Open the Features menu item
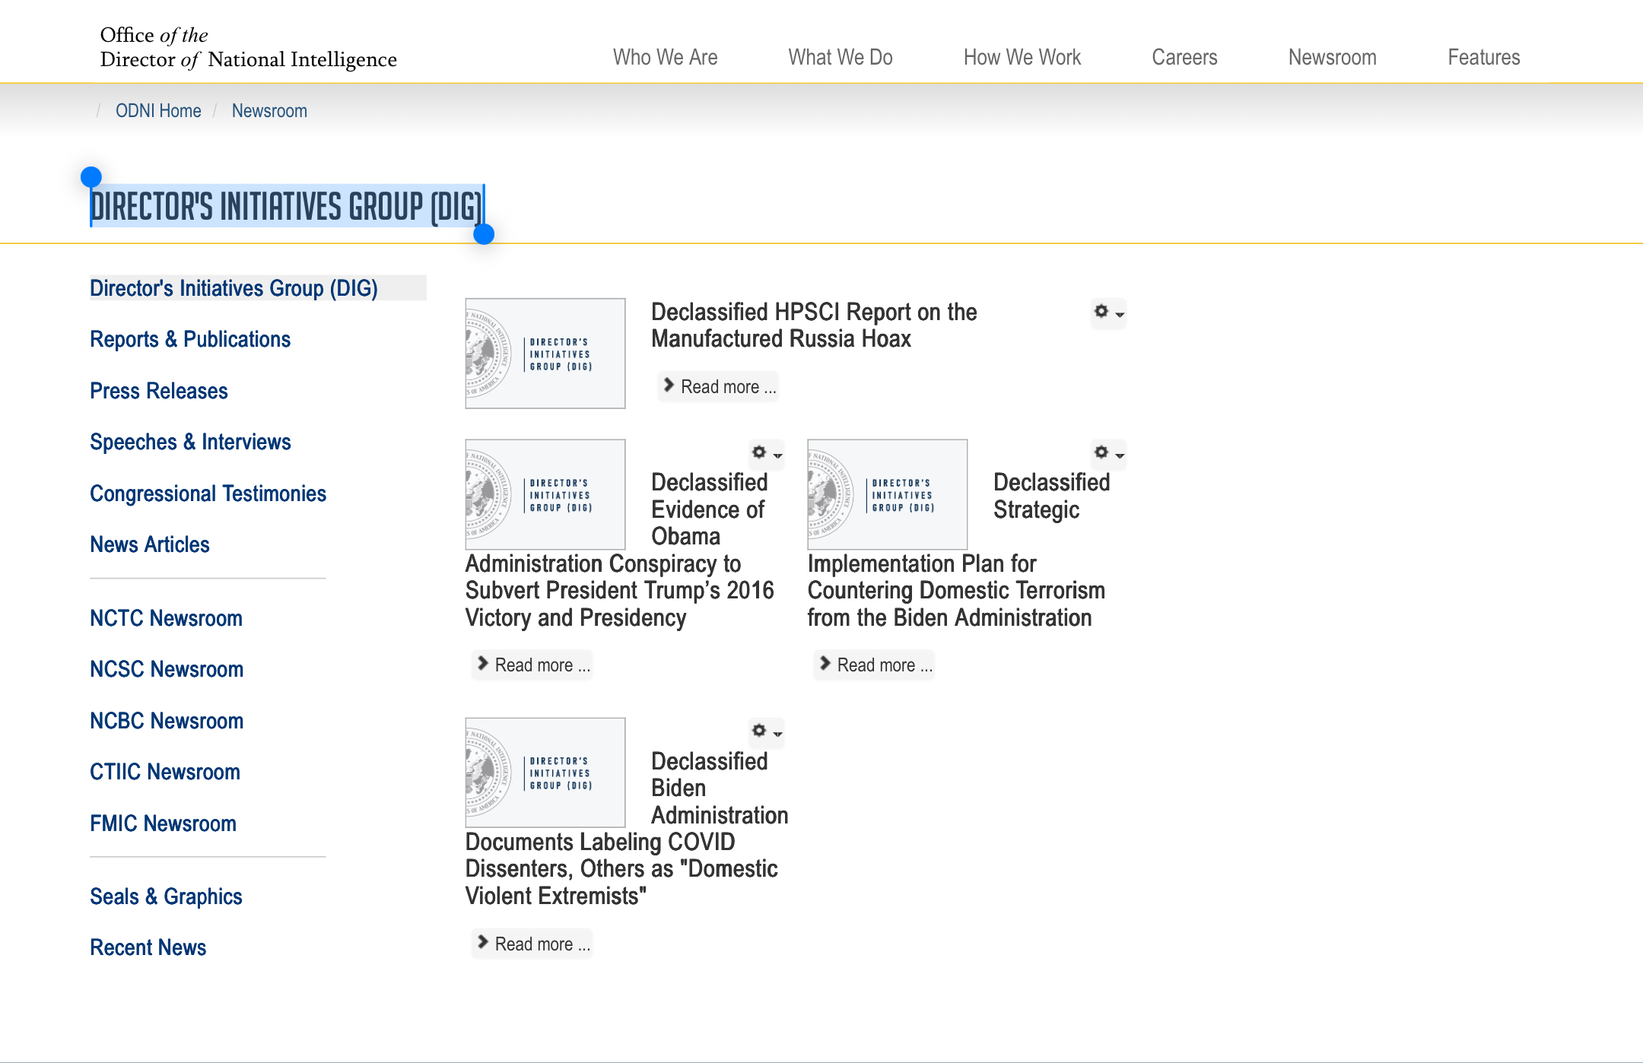Viewport: 1643px width, 1063px height. click(x=1484, y=57)
